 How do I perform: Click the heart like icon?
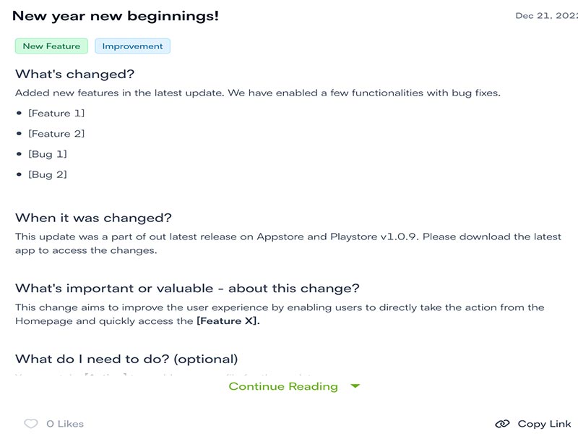pyautogui.click(x=30, y=424)
